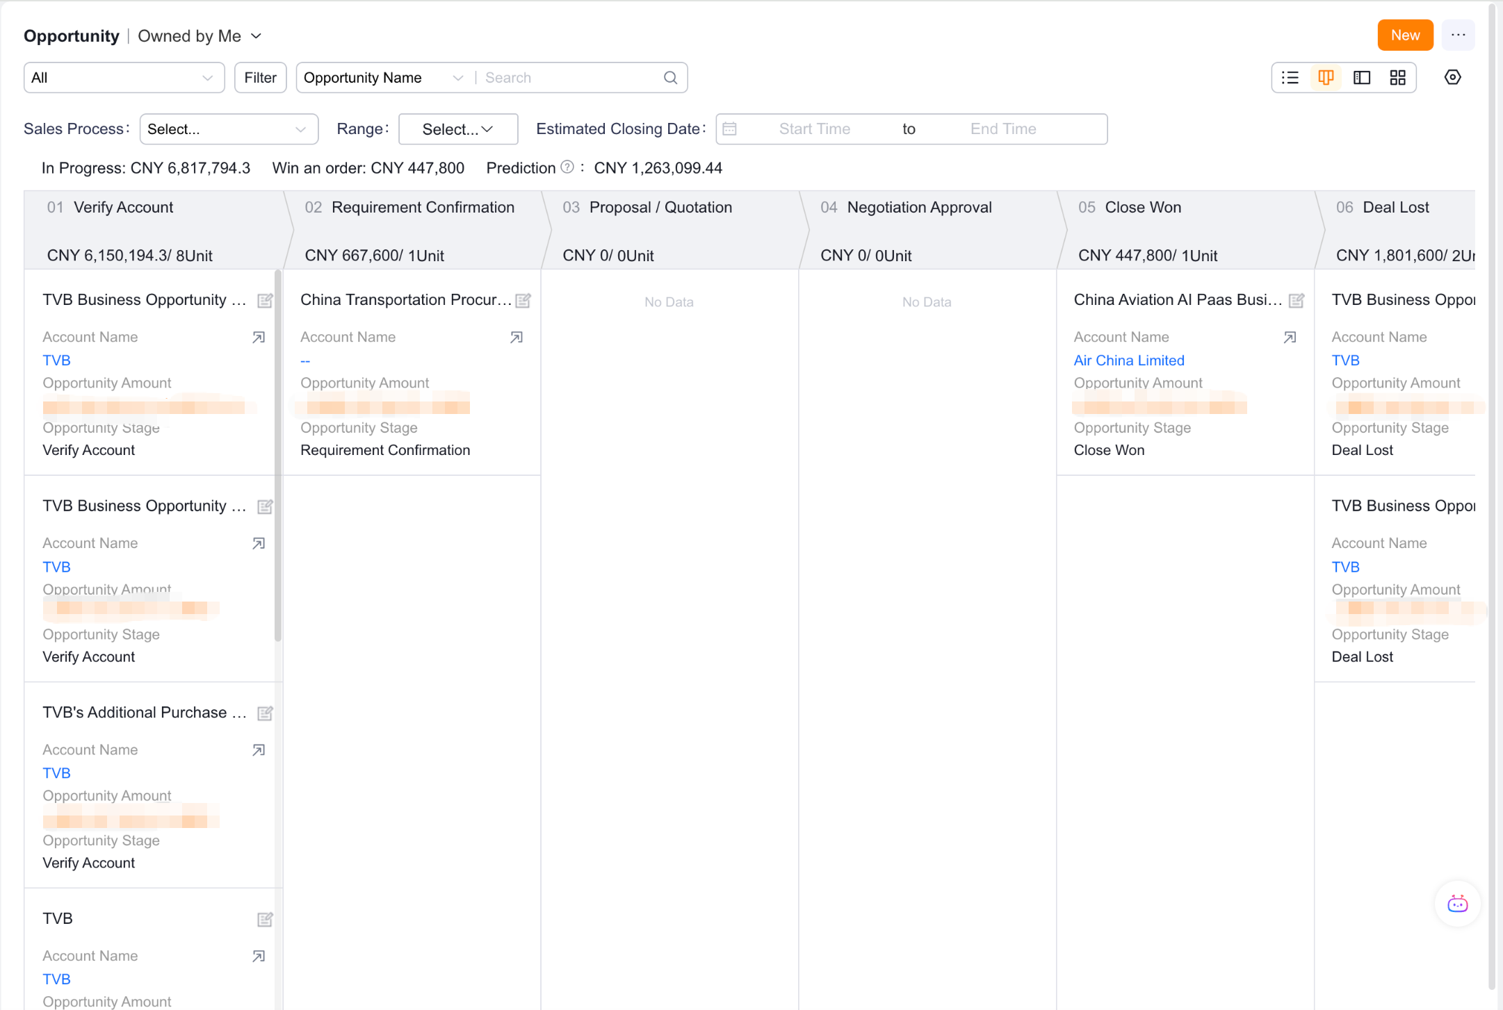Expand the Owned by Me view dropdown
Viewport: 1503px width, 1010px height.
(x=200, y=36)
